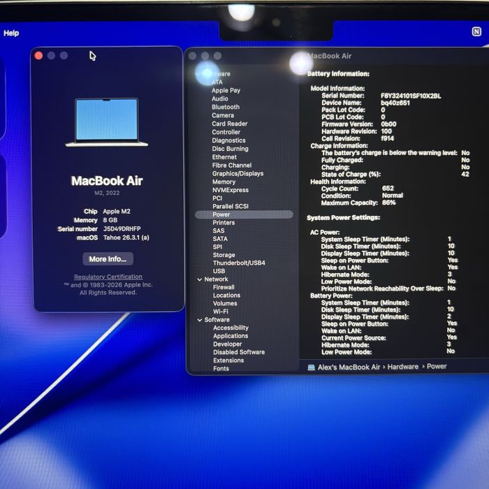Open the Help menu

(11, 33)
